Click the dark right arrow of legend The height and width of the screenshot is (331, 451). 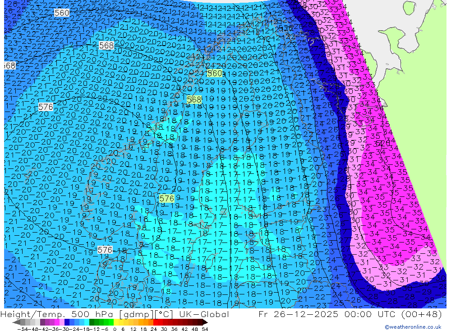pos(205,322)
